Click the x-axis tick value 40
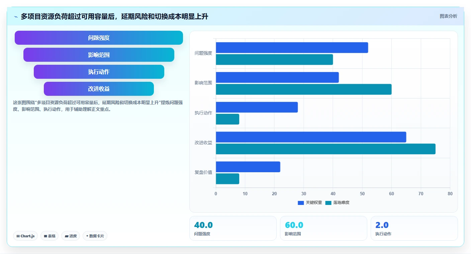Screen dimensions: 471x254 click(333, 194)
